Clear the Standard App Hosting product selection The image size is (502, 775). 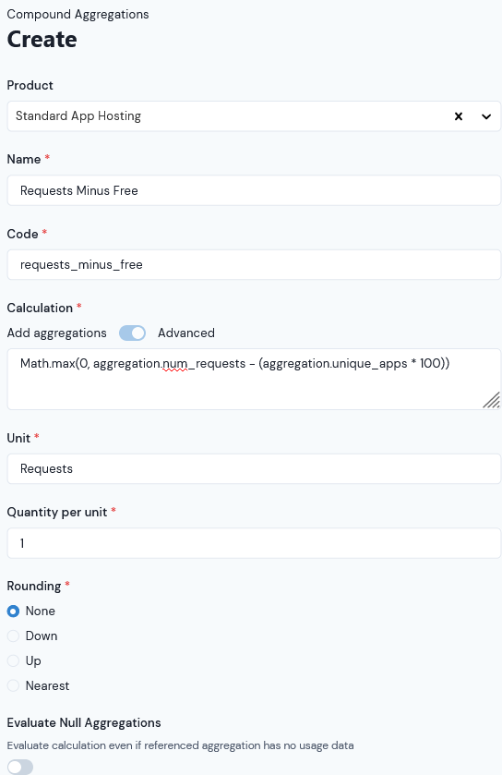[x=459, y=116]
